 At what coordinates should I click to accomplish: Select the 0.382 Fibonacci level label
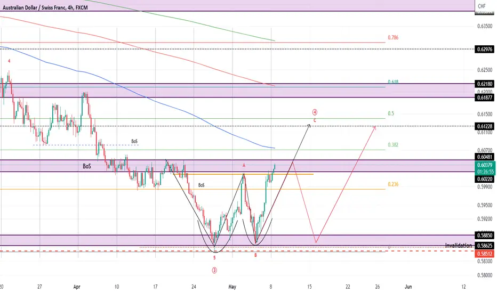393,145
